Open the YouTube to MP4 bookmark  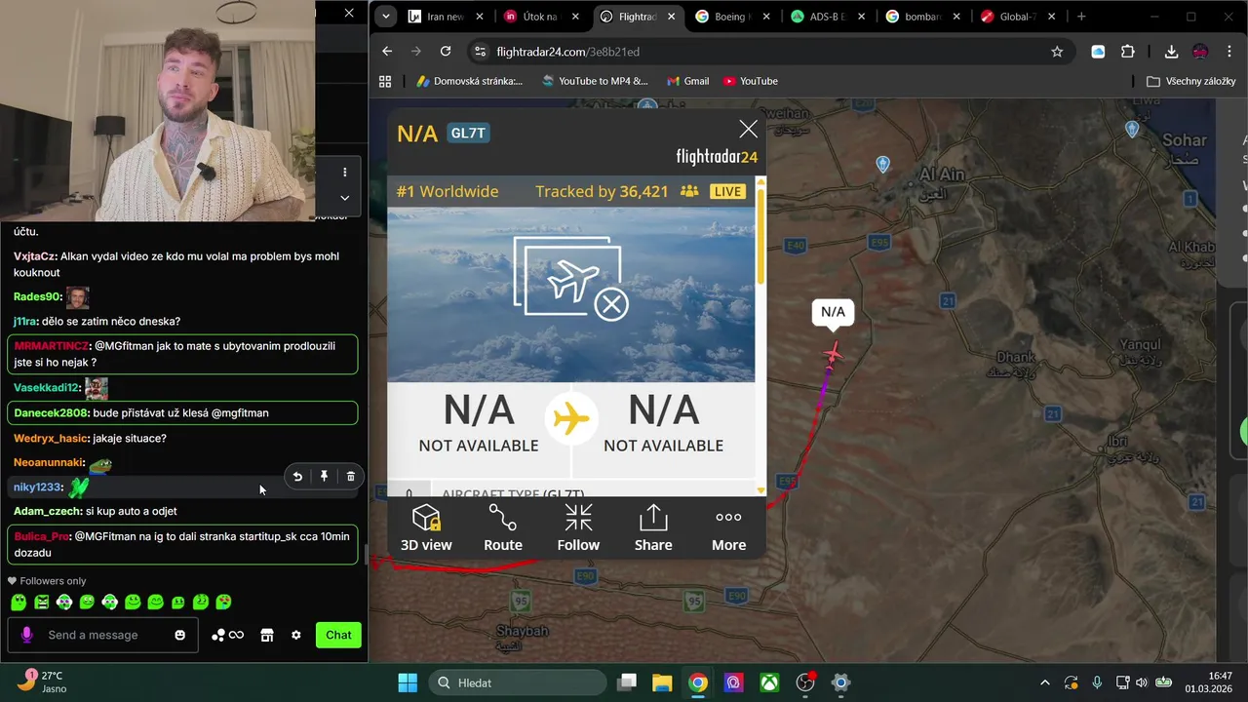click(594, 81)
